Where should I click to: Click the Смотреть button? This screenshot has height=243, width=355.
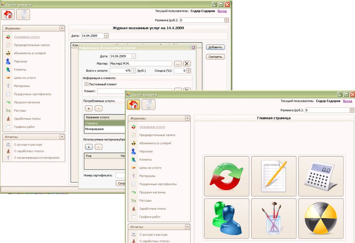[x=215, y=57]
